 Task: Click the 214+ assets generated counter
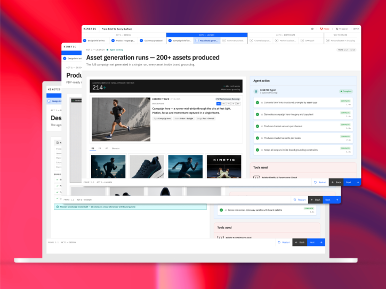(99, 88)
